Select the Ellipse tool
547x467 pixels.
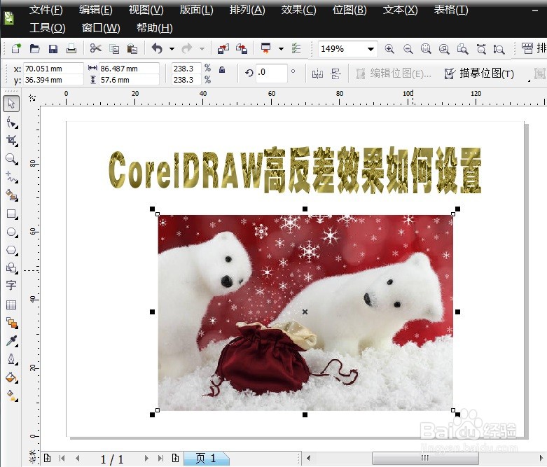click(x=11, y=232)
